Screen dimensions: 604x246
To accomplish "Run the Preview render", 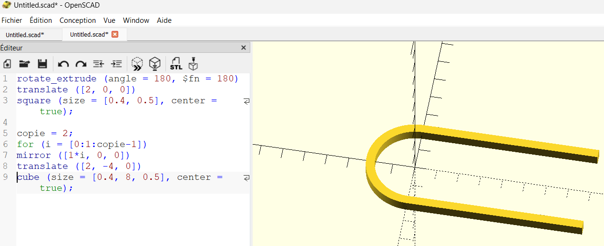I will pos(137,64).
